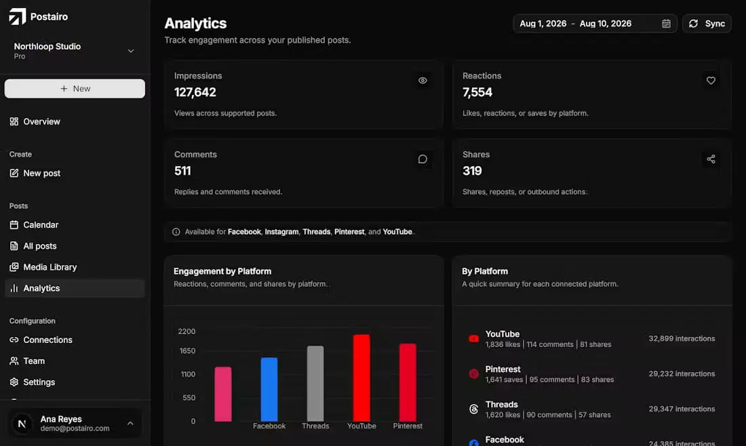The image size is (746, 446).
Task: Click the Ana Reyes avatar
Action: pos(22,424)
